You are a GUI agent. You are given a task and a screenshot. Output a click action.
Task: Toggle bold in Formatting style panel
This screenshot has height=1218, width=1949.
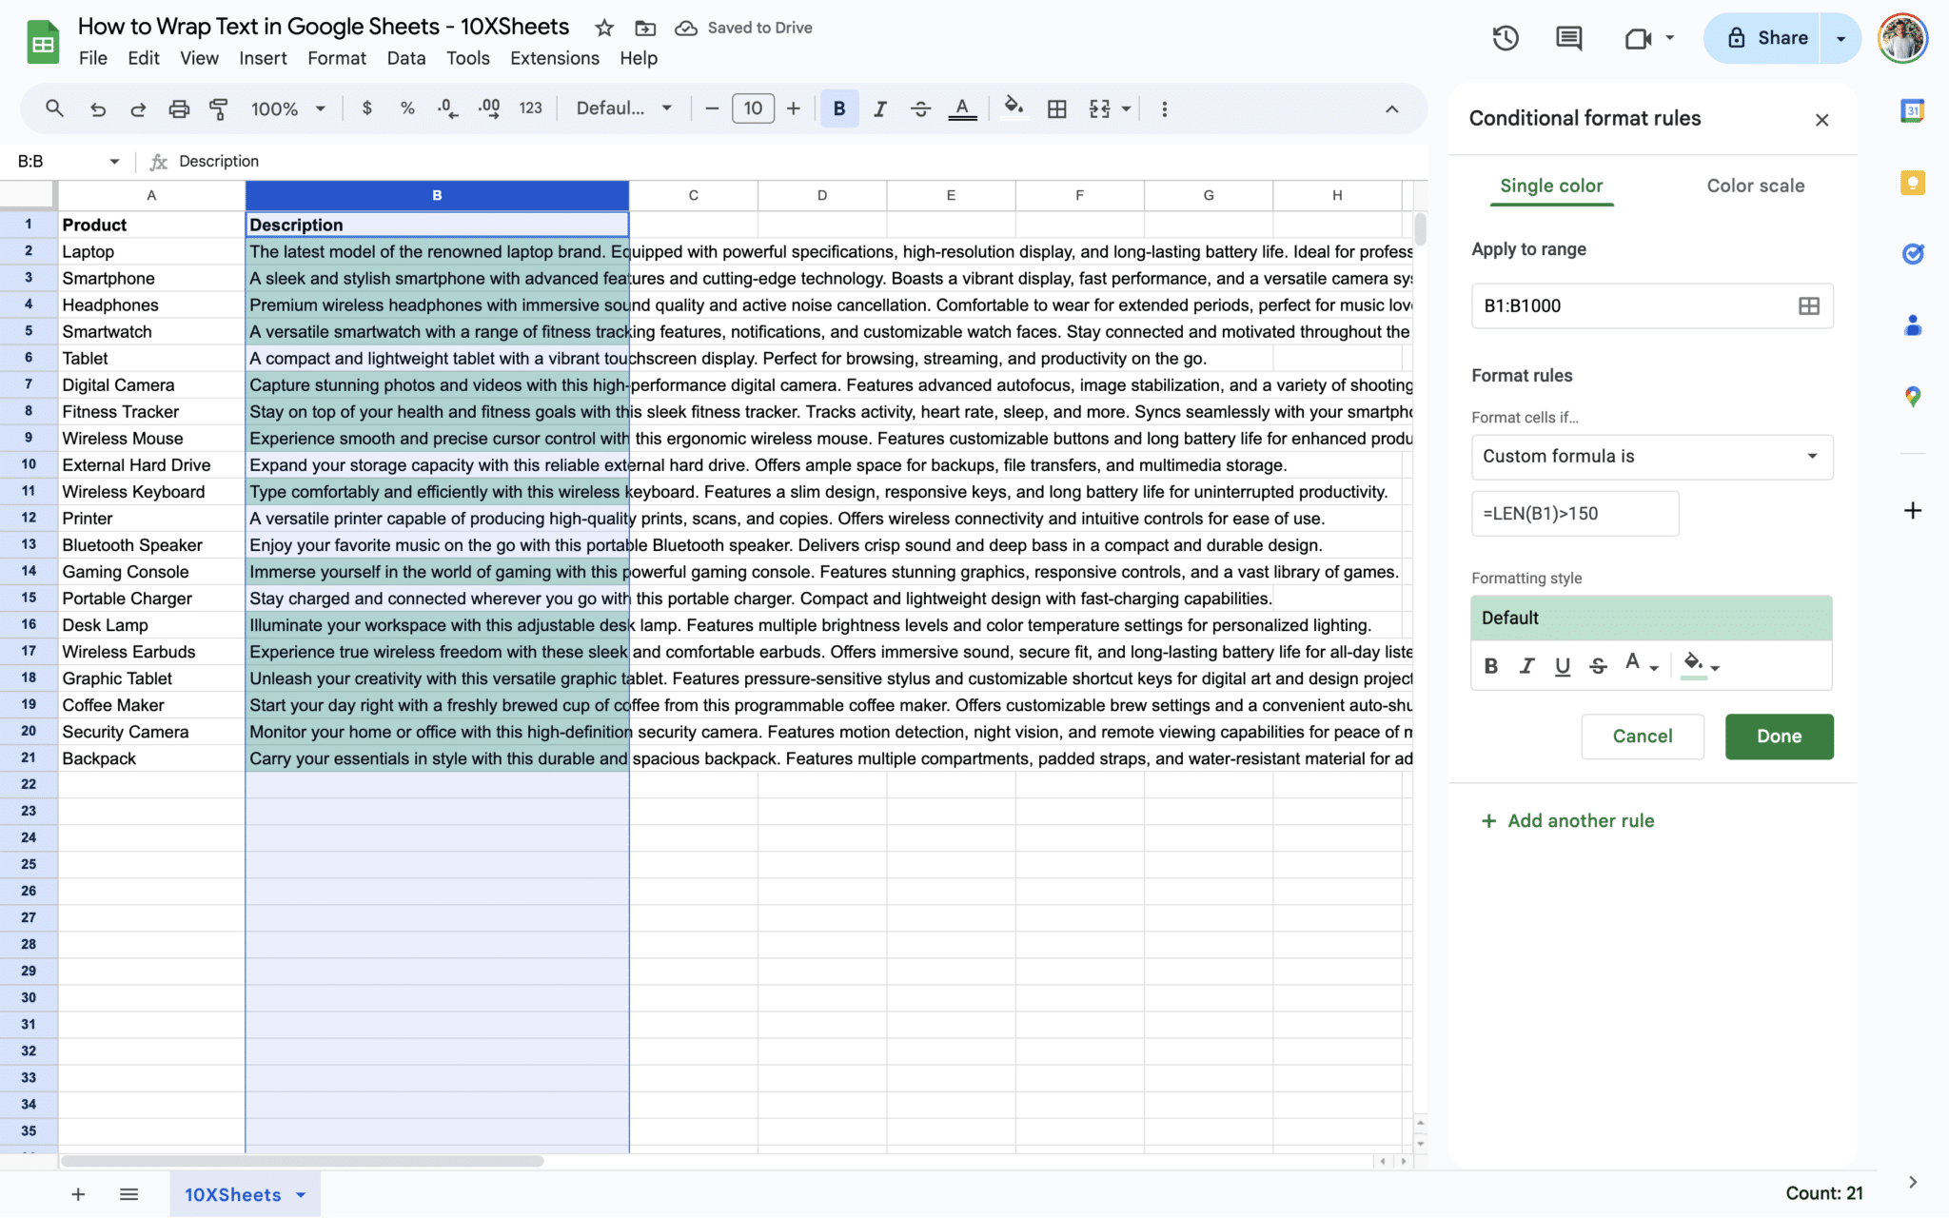tap(1491, 666)
